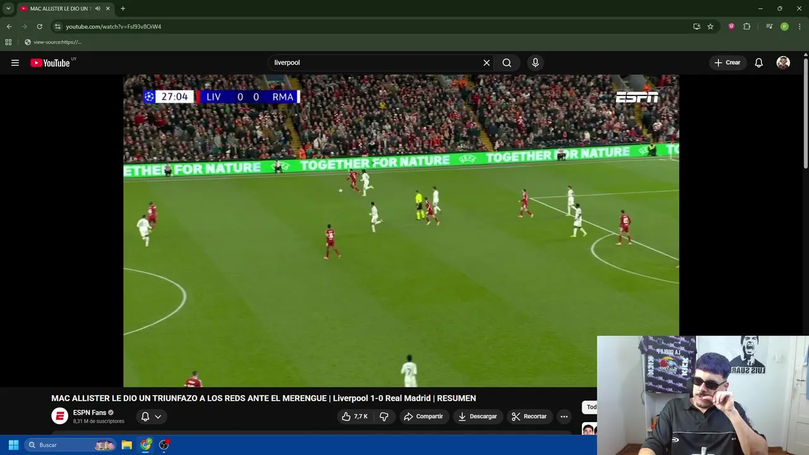The image size is (809, 455).
Task: Open the Crear menu
Action: [727, 63]
